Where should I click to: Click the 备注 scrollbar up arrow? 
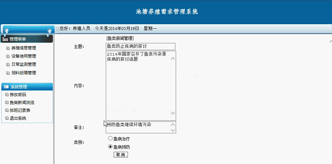coord(173,125)
